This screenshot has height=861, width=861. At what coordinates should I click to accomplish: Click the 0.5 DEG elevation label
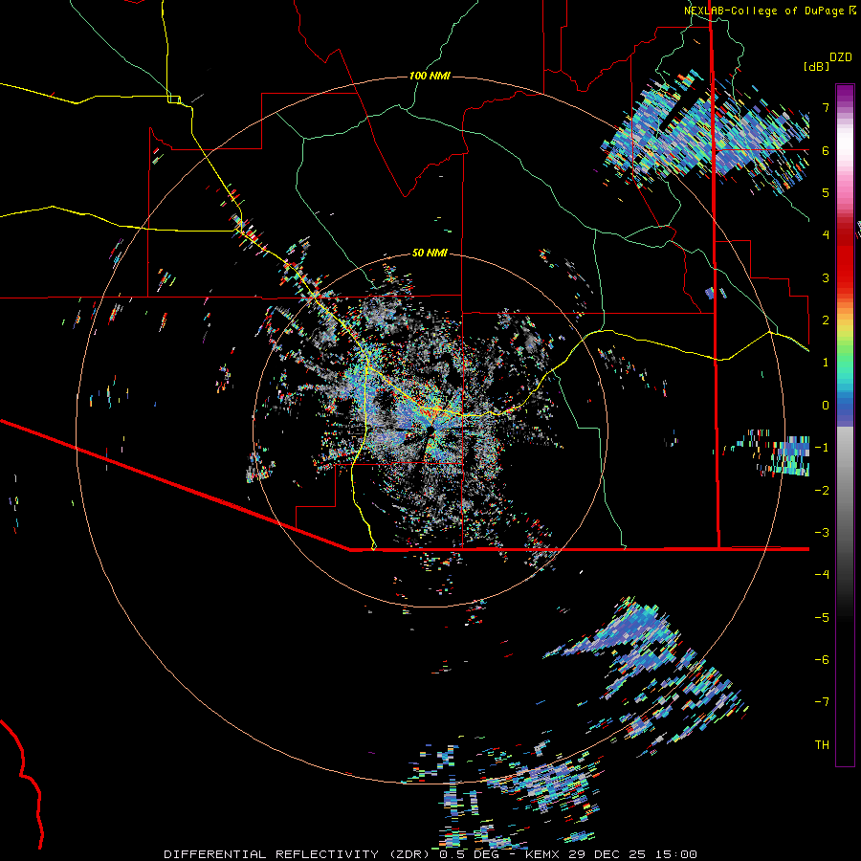(469, 854)
